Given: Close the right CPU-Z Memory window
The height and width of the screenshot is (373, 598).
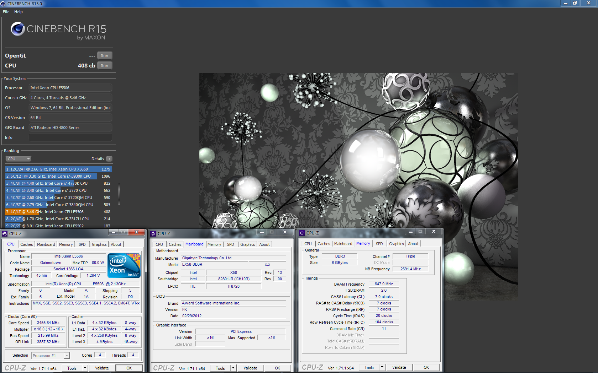Looking at the screenshot, I should [433, 232].
